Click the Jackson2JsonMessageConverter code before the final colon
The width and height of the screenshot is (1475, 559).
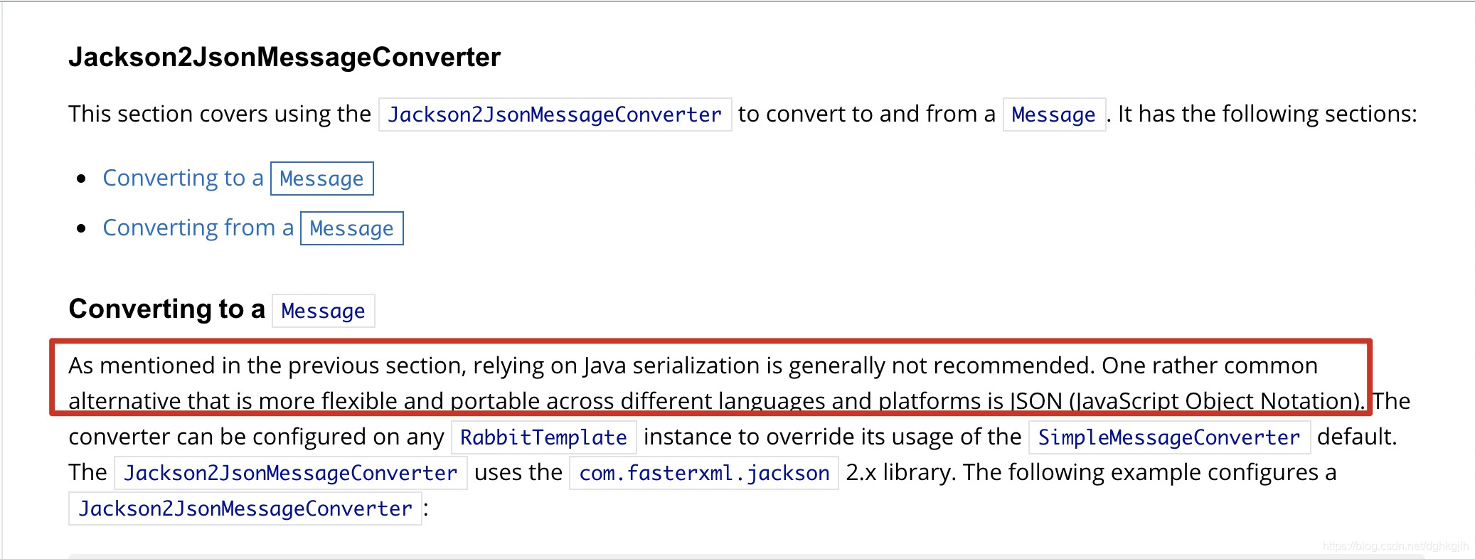tap(245, 509)
